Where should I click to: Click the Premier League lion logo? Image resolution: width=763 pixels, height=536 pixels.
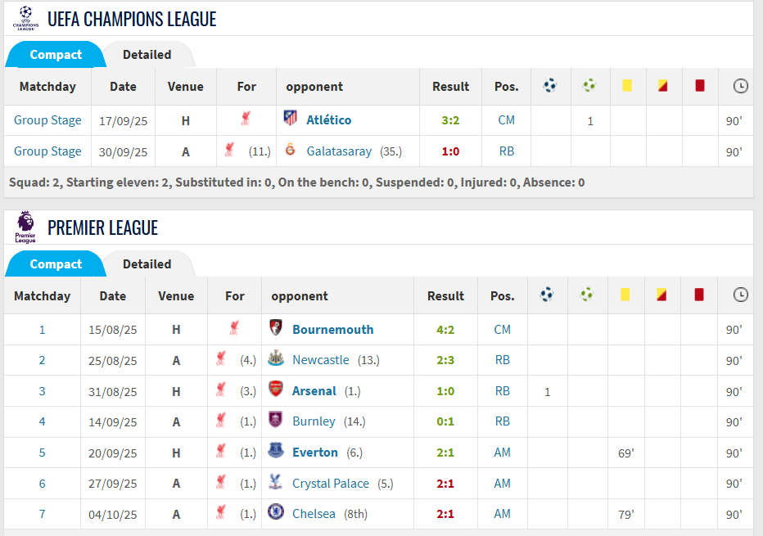pyautogui.click(x=25, y=227)
